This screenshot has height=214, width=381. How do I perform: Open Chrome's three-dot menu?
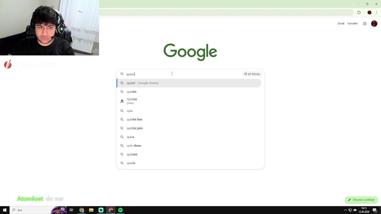tap(377, 12)
